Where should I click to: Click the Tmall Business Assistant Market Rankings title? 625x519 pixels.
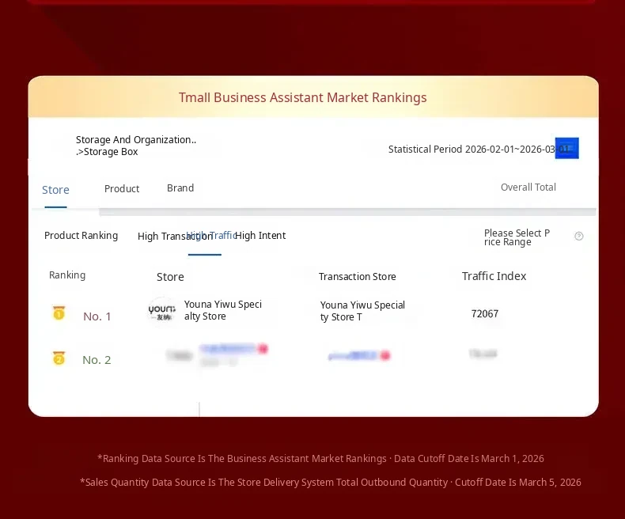tap(302, 97)
